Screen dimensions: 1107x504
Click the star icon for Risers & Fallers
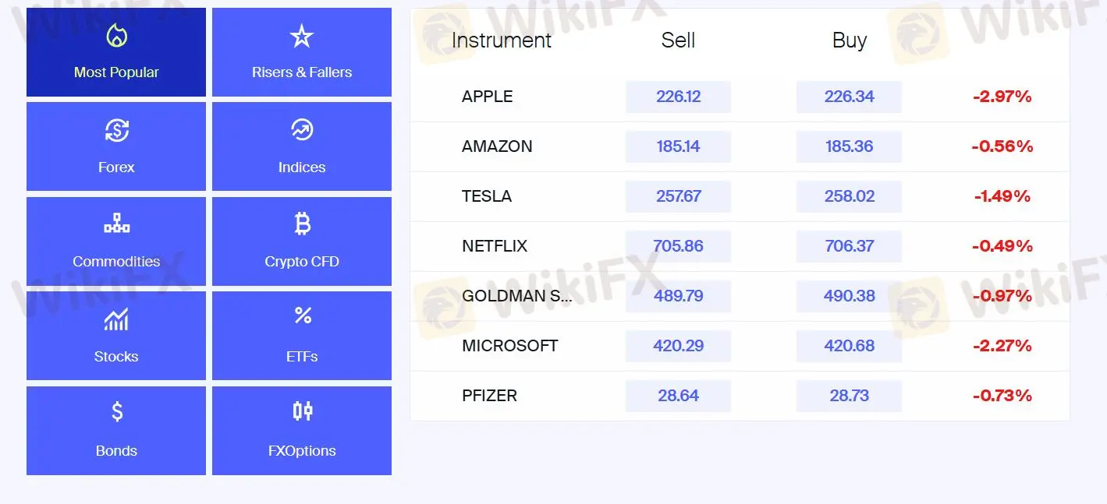[302, 36]
